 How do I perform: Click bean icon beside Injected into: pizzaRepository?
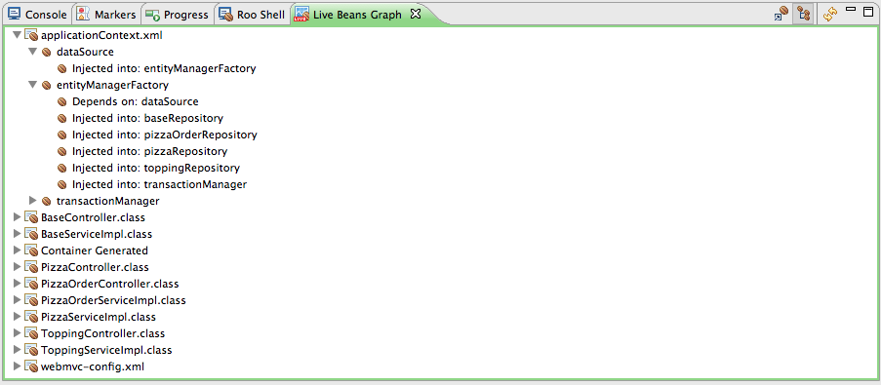pos(62,152)
